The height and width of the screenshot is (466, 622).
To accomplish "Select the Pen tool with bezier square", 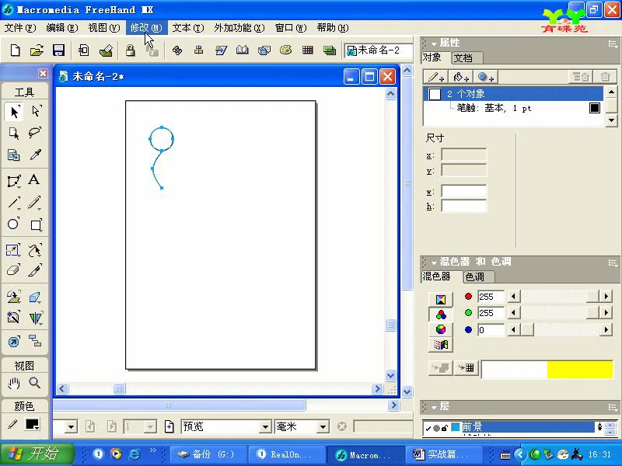I will pyautogui.click(x=14, y=181).
